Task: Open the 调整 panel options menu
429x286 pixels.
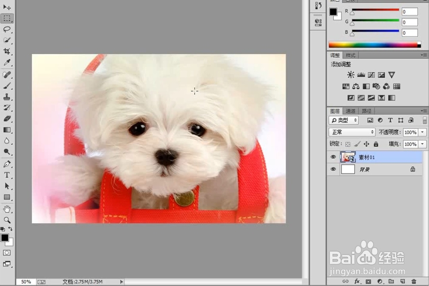Action: click(x=424, y=55)
